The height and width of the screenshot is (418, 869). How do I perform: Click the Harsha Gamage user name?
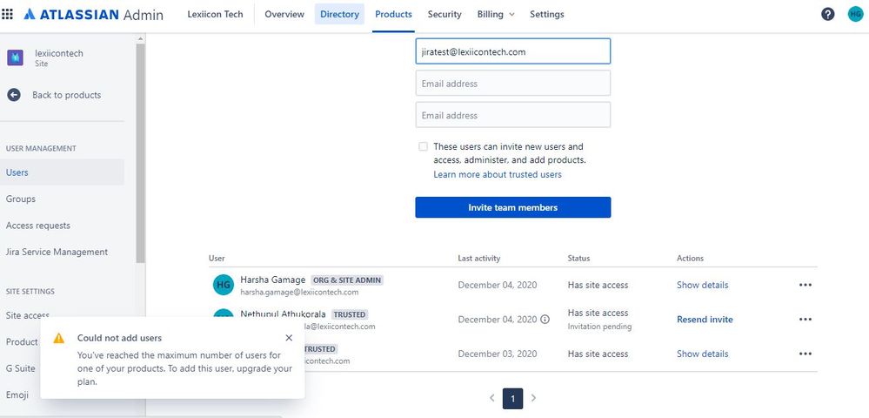272,280
